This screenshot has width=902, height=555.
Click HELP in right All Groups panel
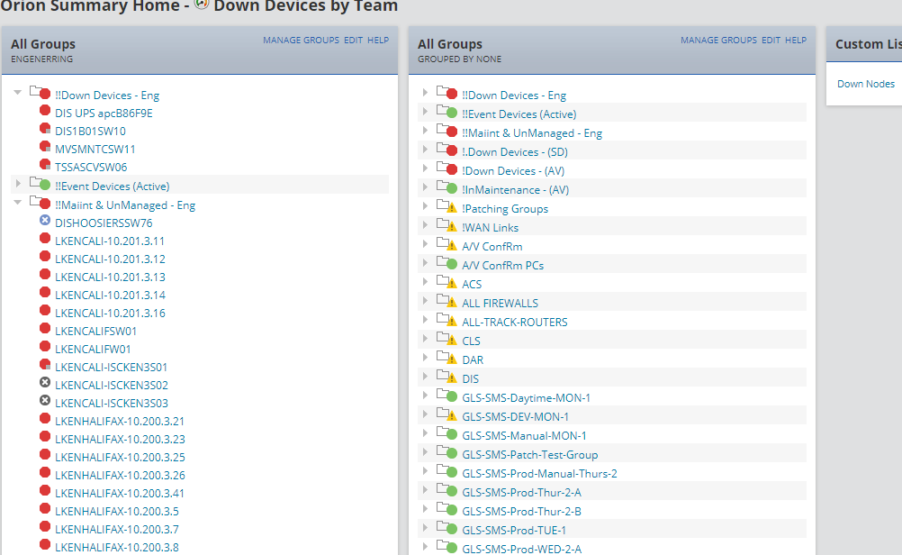click(796, 41)
